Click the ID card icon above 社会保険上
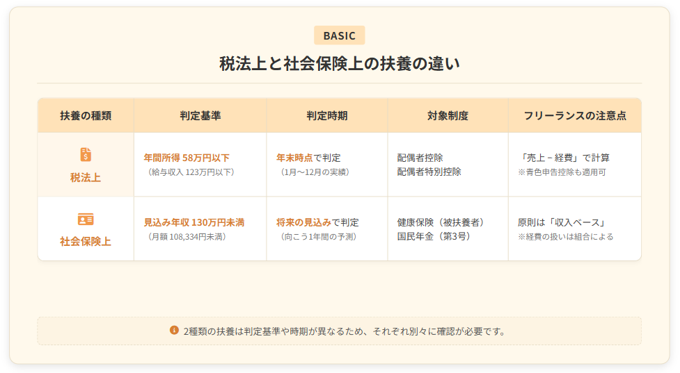The width and height of the screenshot is (680, 373). point(86,219)
